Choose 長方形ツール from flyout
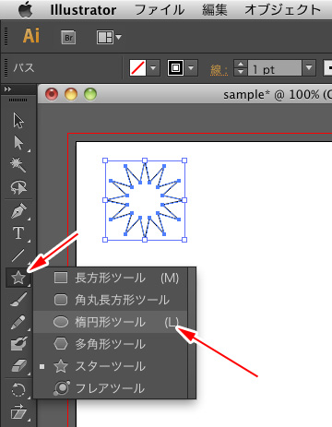The image size is (332, 427). pos(110,278)
